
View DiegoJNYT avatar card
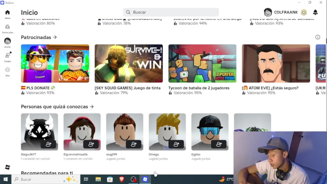(39, 132)
